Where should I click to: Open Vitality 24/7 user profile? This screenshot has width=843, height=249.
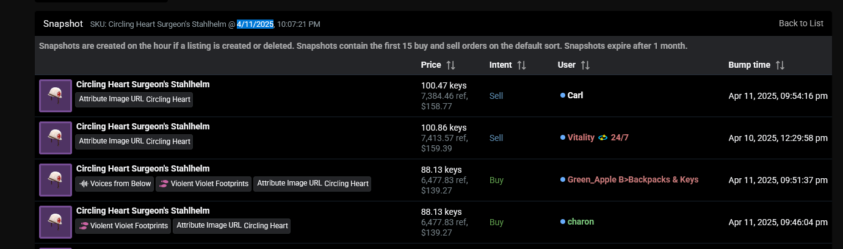[598, 137]
